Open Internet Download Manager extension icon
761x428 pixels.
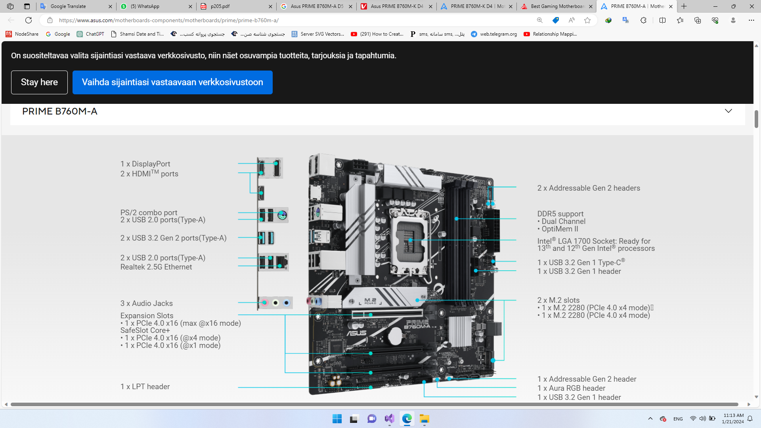[x=608, y=20]
